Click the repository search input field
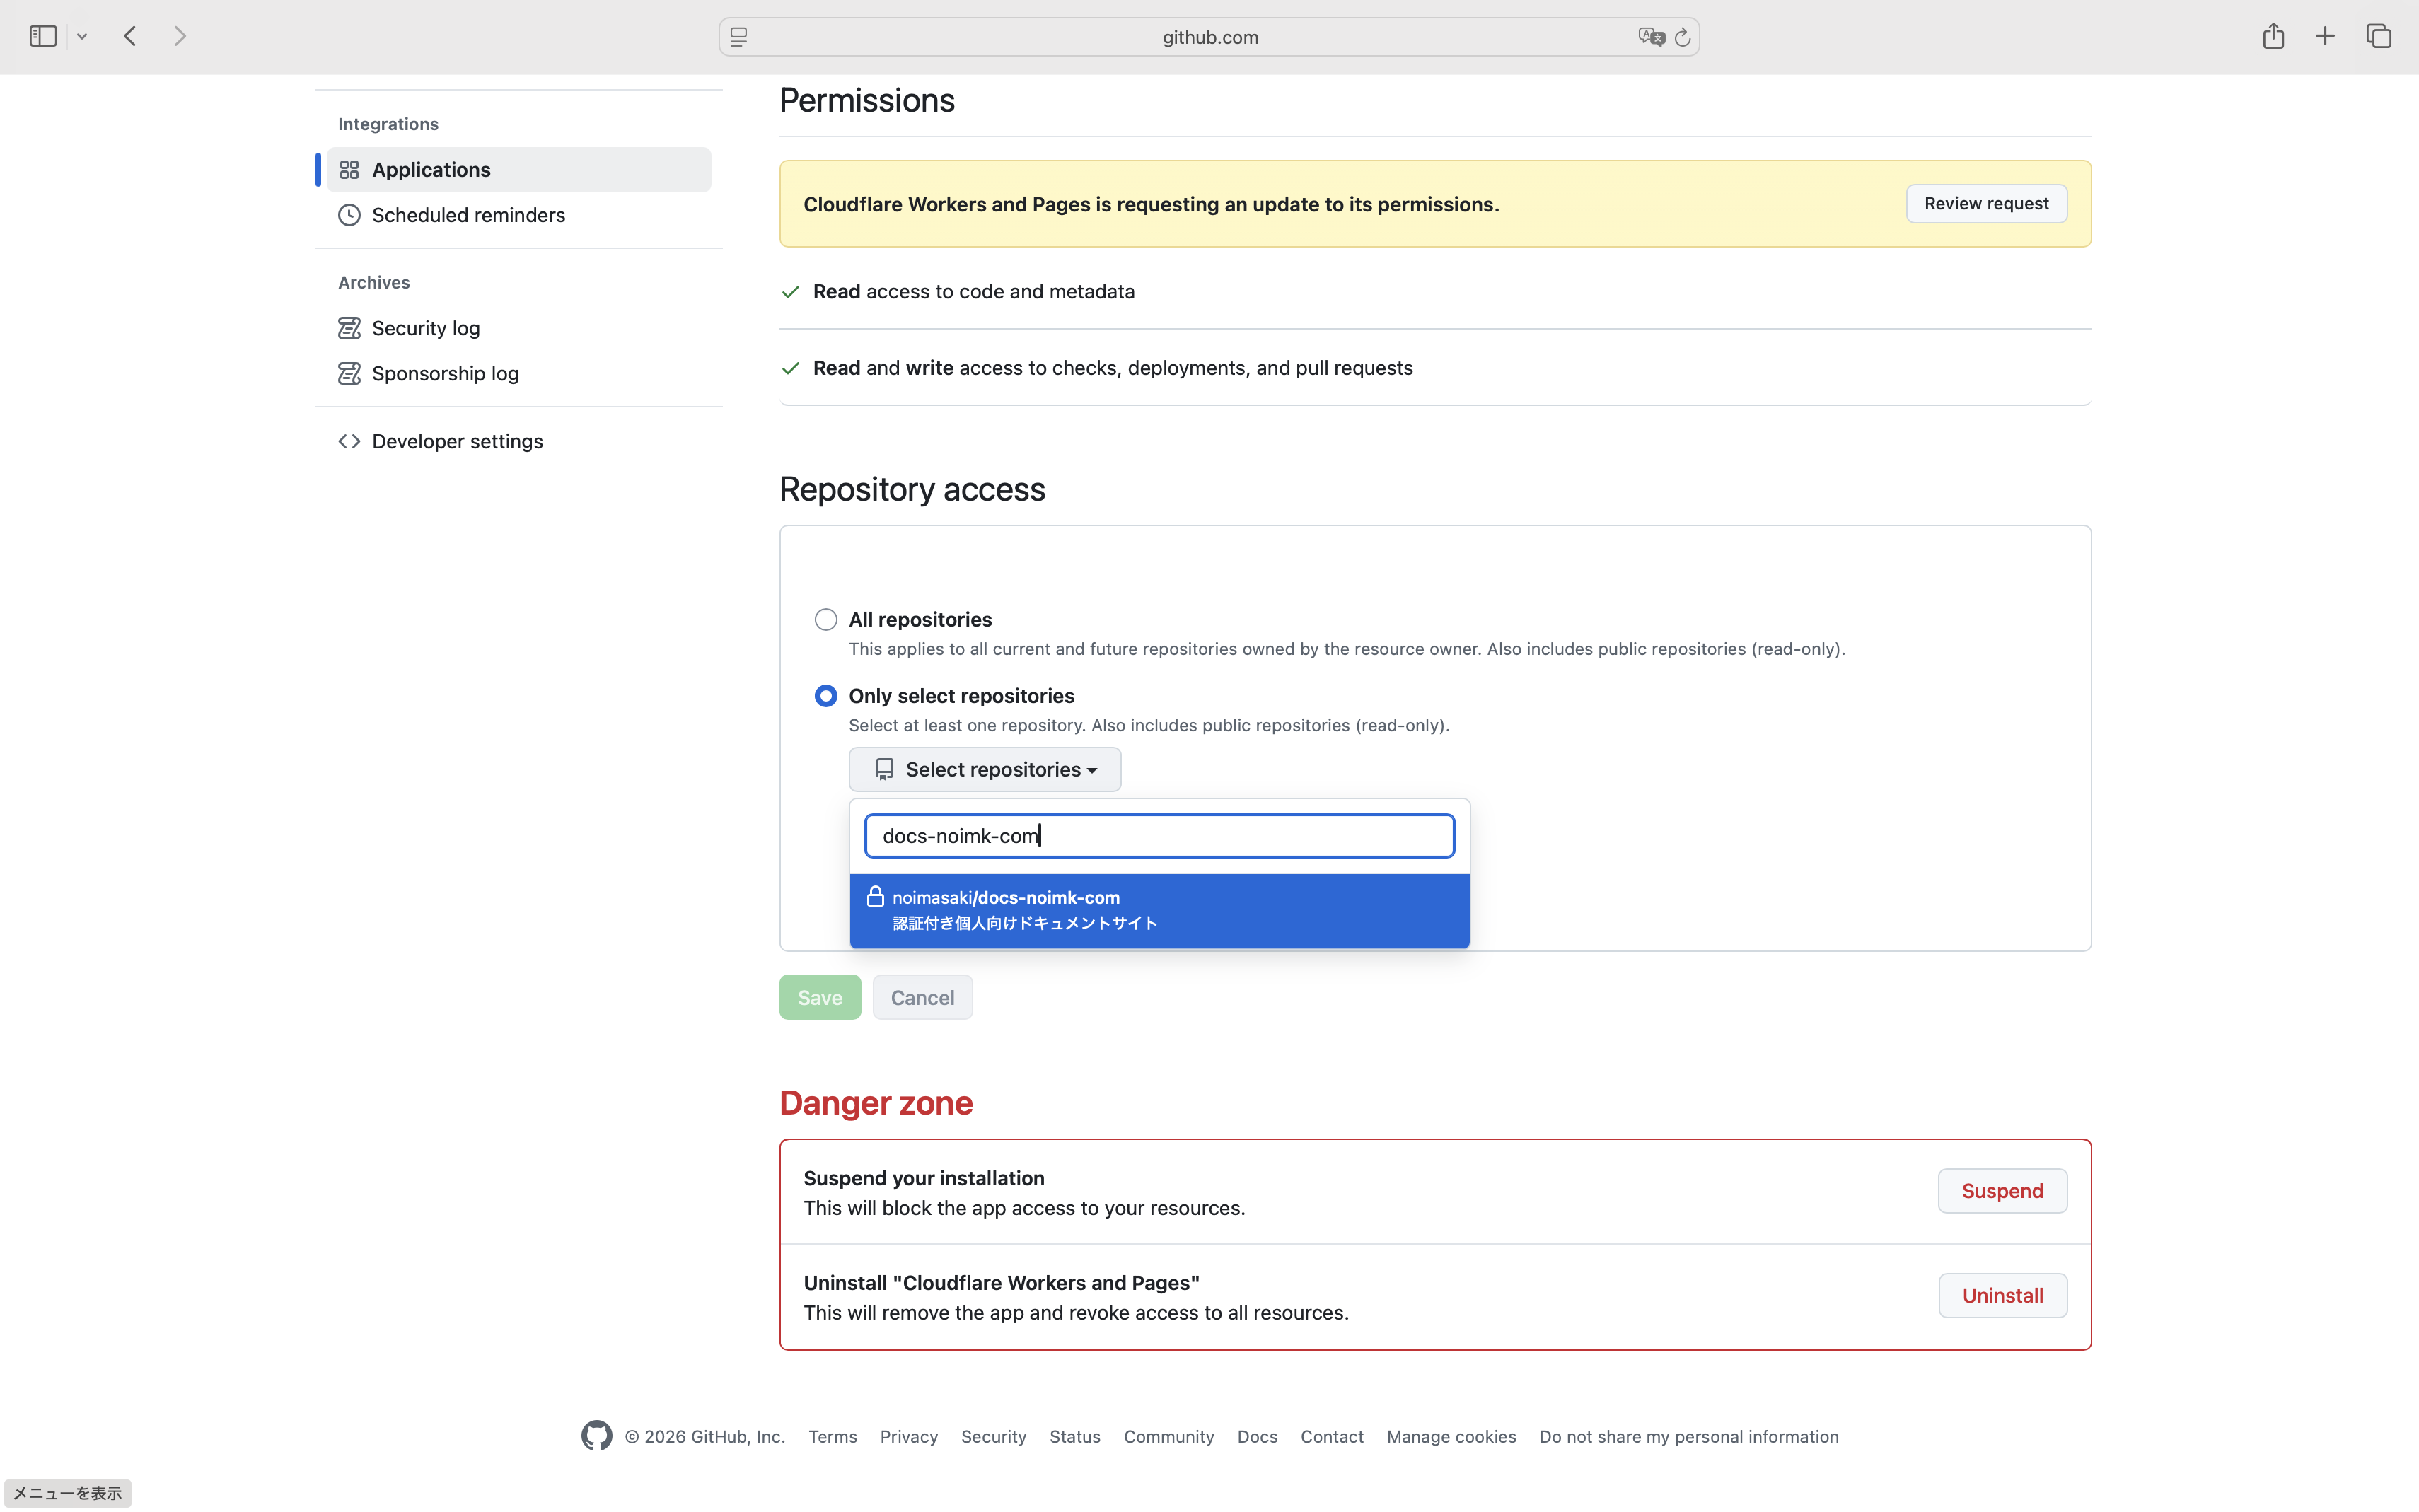The width and height of the screenshot is (2419, 1512). 1159,835
